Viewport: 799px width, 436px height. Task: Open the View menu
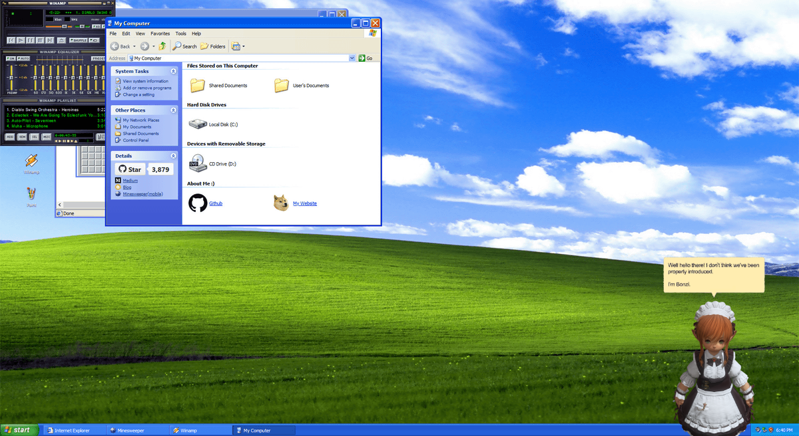click(x=140, y=33)
